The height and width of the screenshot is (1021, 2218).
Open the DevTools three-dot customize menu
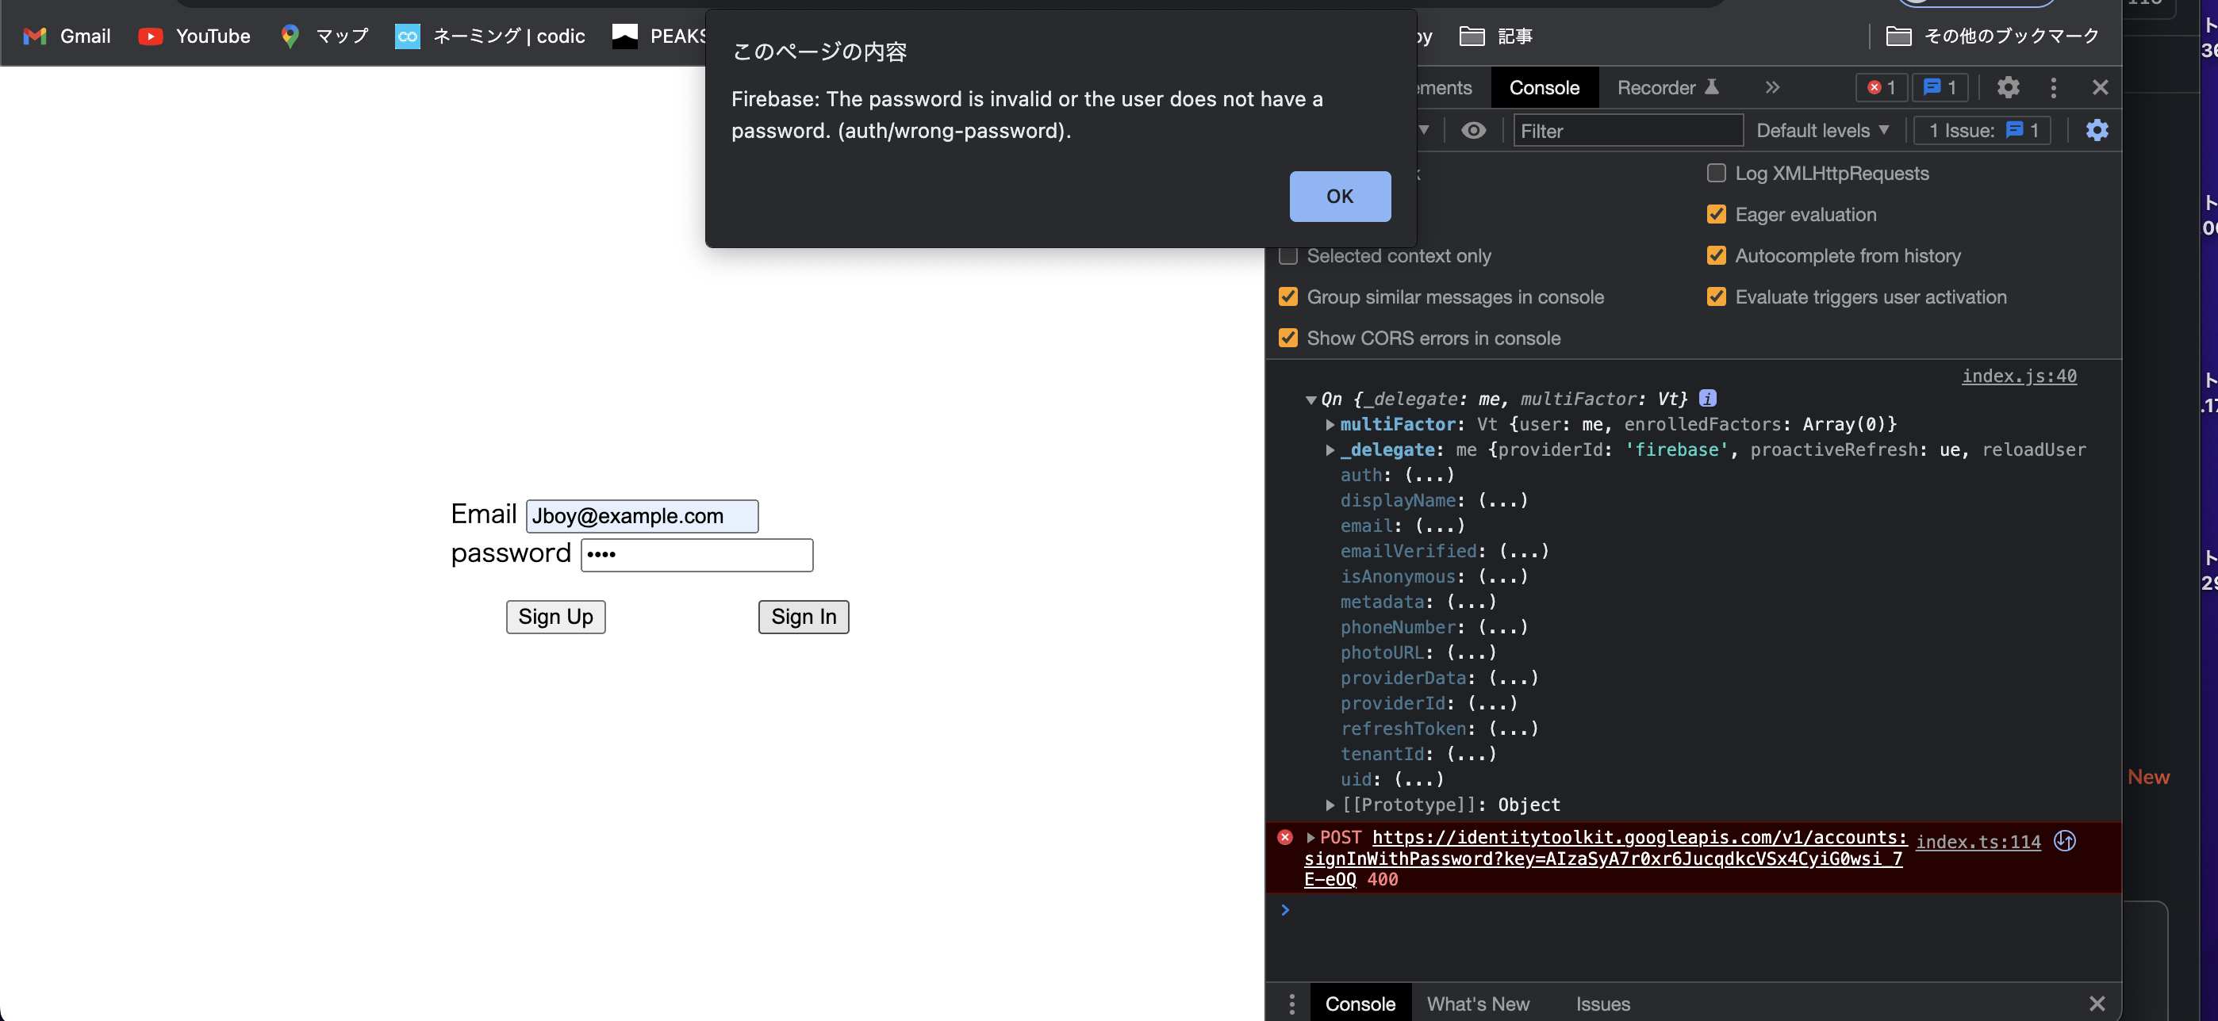(x=2054, y=87)
